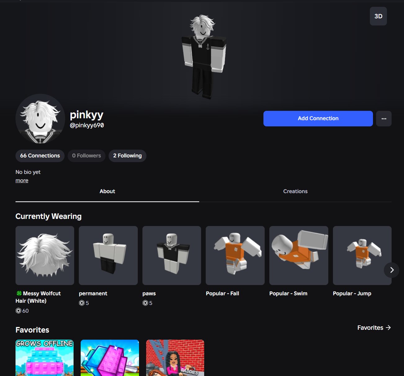Click the paws item name
404x376 pixels.
[149, 293]
